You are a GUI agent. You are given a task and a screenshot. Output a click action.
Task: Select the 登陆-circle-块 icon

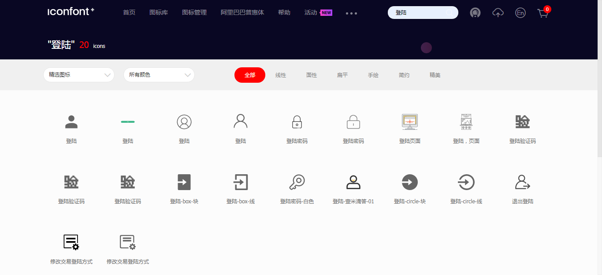point(410,182)
